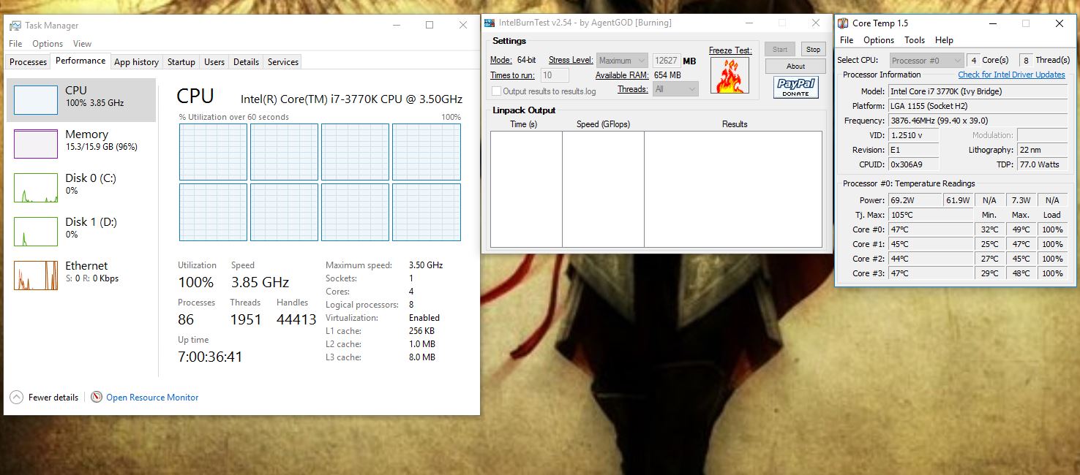Image resolution: width=1080 pixels, height=475 pixels.
Task: Switch to the Processes tab
Action: [27, 62]
